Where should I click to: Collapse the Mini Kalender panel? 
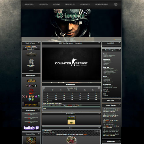pos(99,84)
